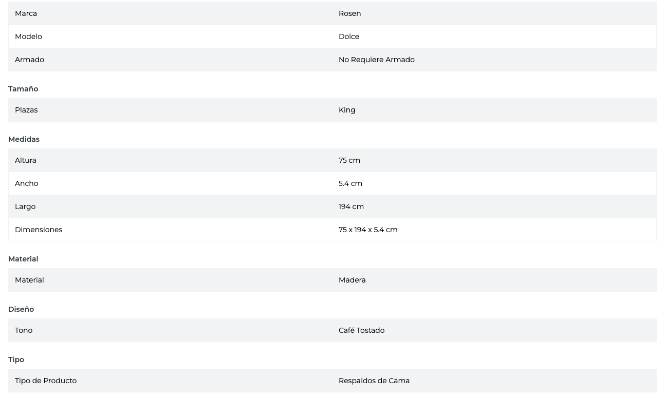The height and width of the screenshot is (395, 665).
Task: Click the Dimensiones row label
Action: click(x=39, y=230)
